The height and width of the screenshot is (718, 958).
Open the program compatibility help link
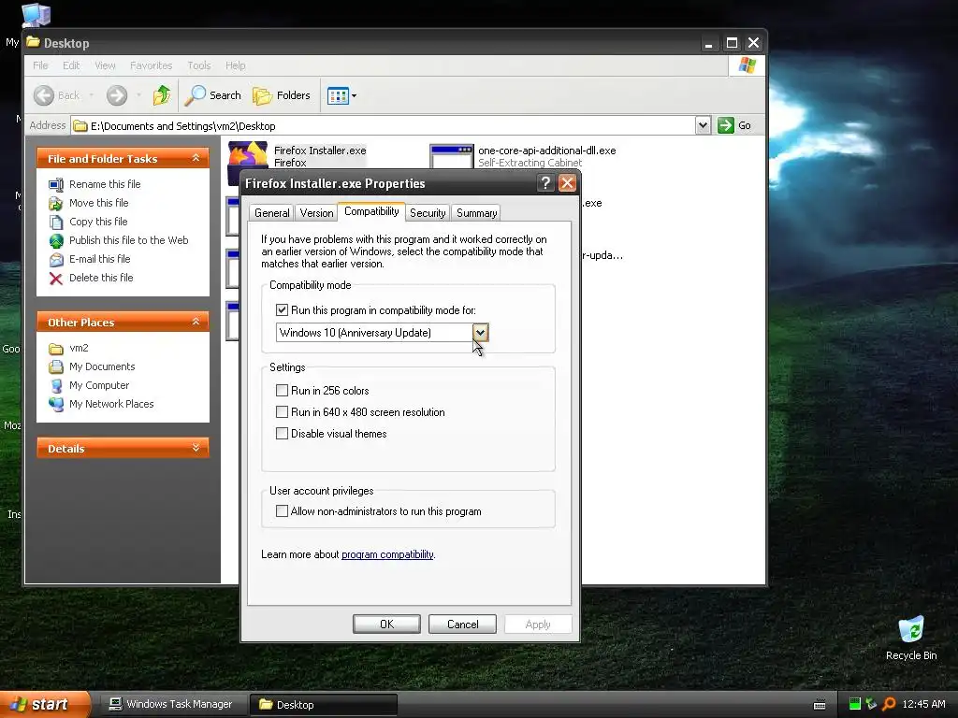(387, 554)
